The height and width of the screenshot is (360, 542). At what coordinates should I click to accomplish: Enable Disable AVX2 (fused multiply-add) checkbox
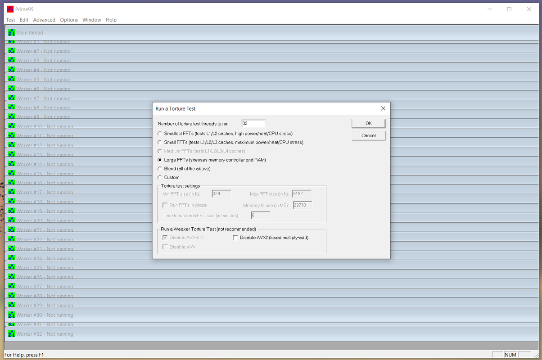click(x=235, y=238)
